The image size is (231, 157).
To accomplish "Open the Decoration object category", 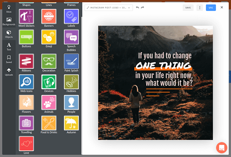I will 49,61.
